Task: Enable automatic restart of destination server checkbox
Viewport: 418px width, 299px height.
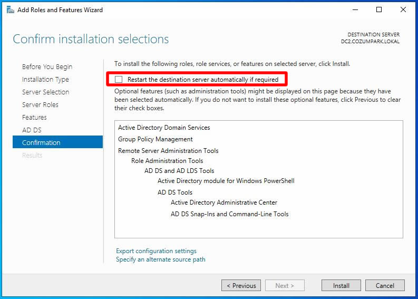Action: 119,80
